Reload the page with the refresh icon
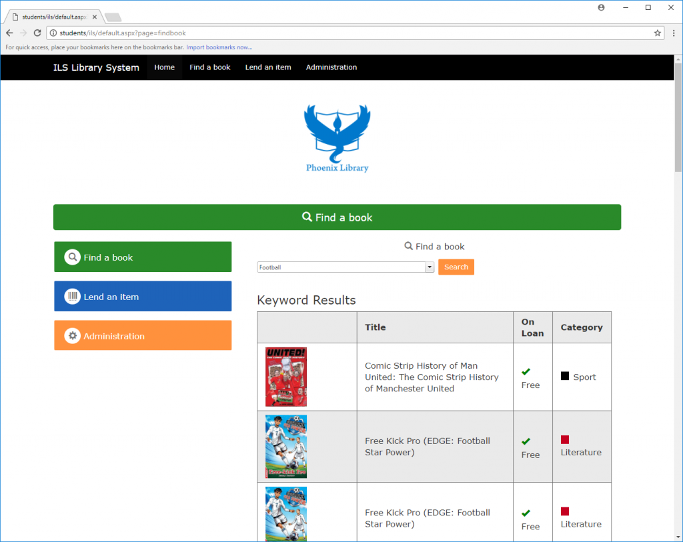This screenshot has width=683, height=542. [x=37, y=33]
